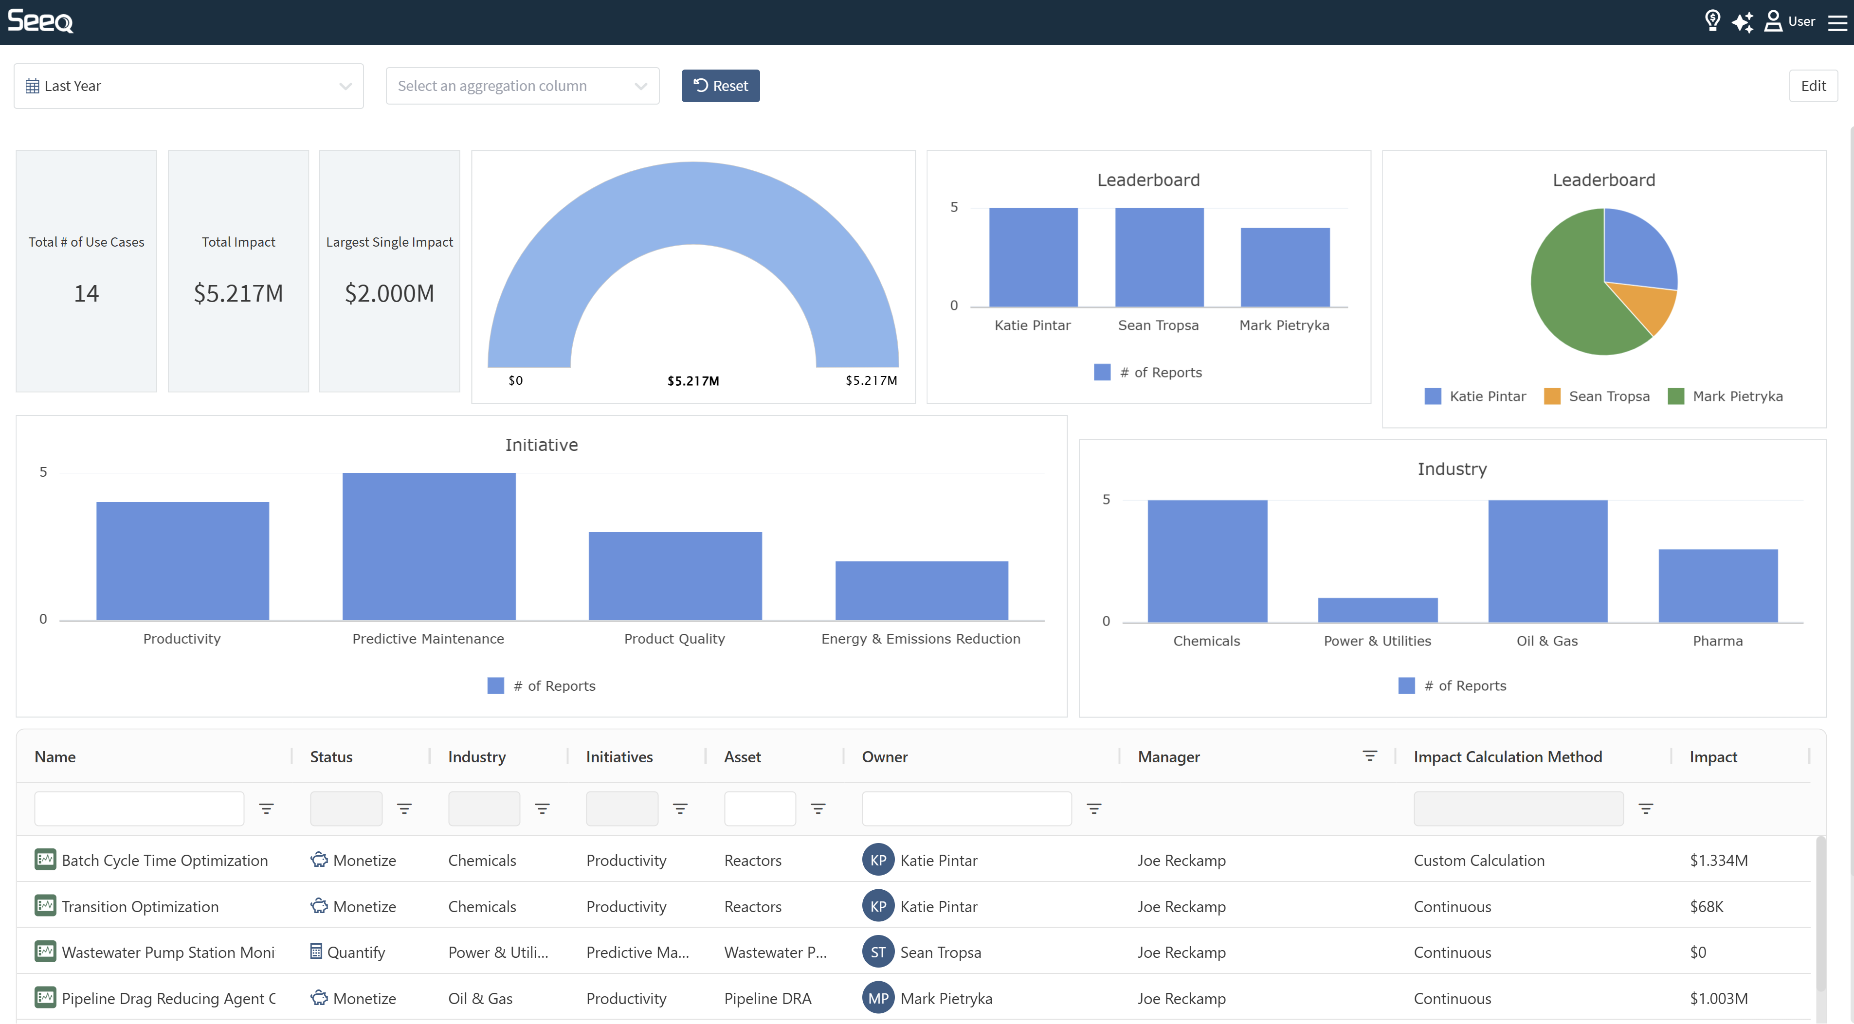Sort table by Impact column header

tap(1713, 756)
